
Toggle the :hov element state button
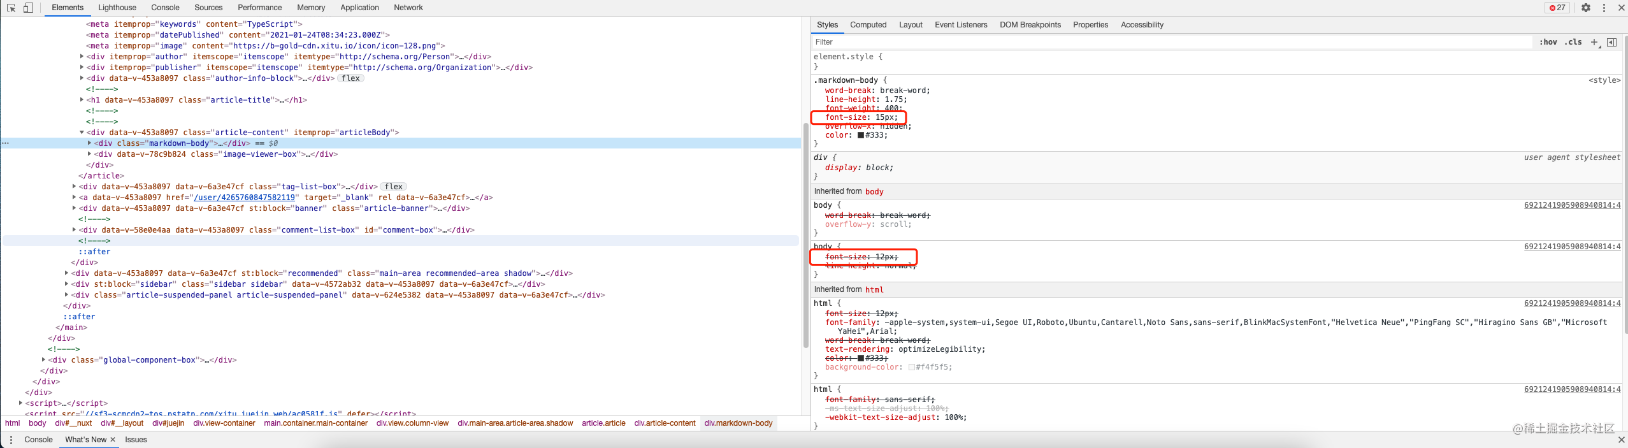[1548, 42]
